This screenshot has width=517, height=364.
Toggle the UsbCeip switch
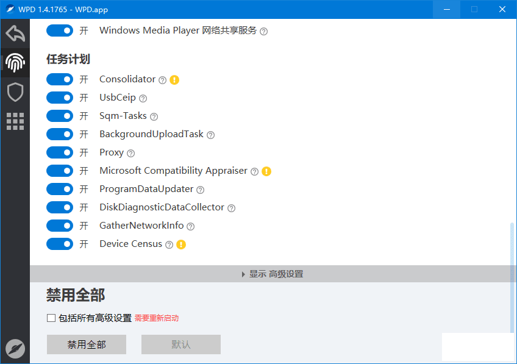click(60, 98)
